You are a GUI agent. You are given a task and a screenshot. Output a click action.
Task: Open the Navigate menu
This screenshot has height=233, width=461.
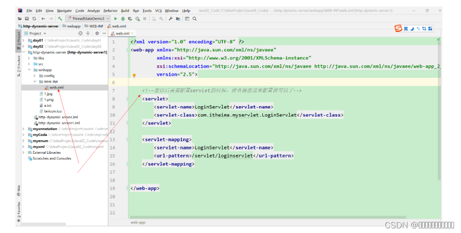coord(64,11)
